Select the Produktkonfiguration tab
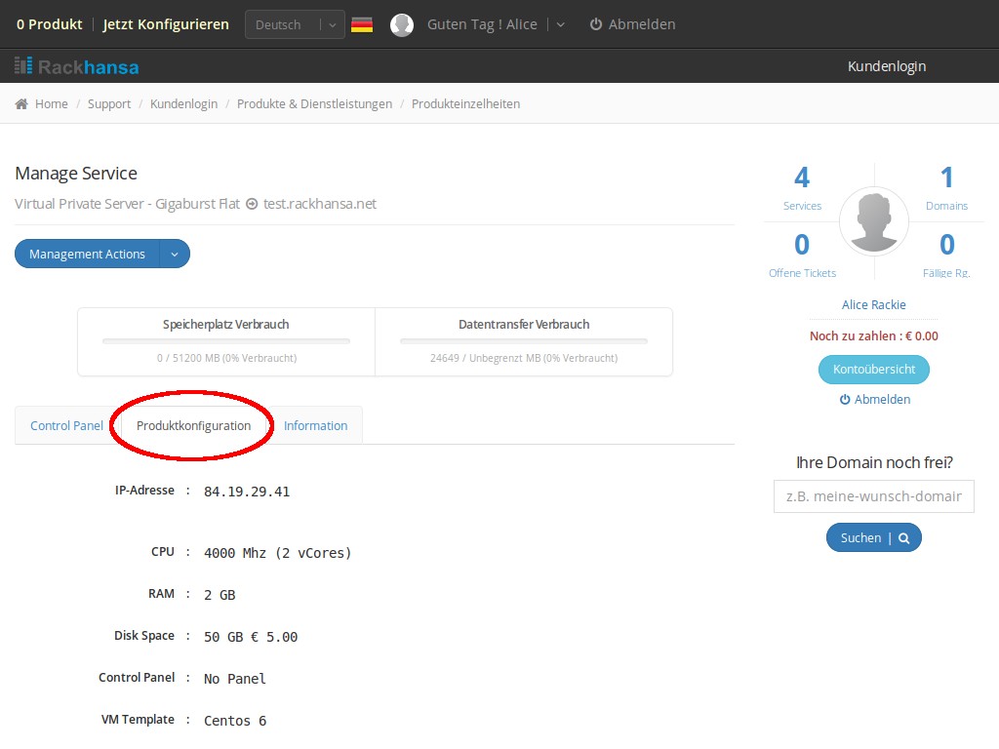Viewport: 999px width, 749px height. pos(193,425)
